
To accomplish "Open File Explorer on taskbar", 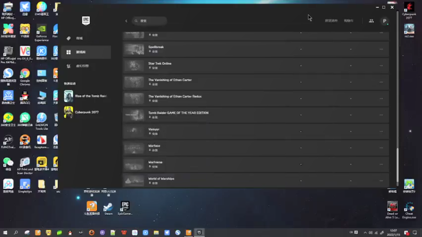I will (x=156, y=232).
